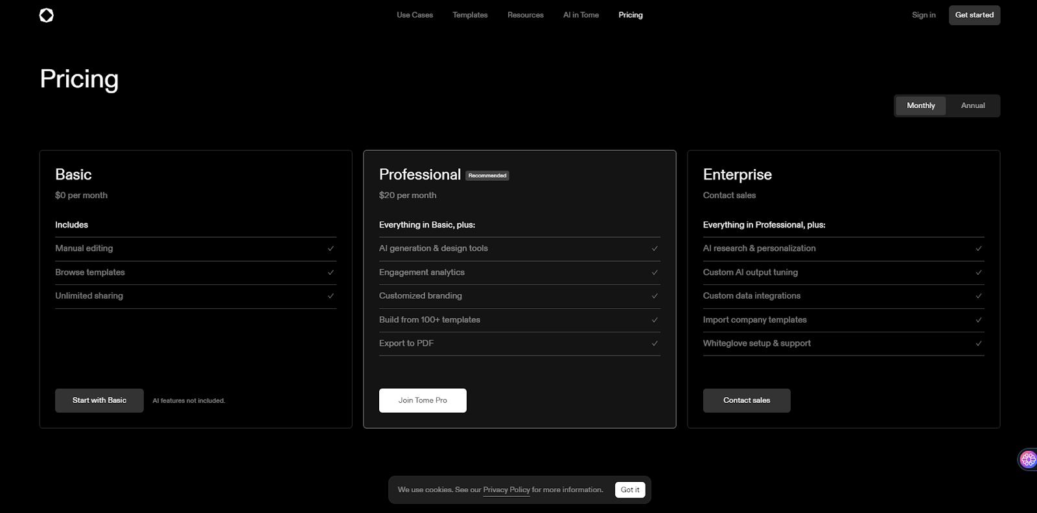Click AI features not included note

click(x=189, y=401)
